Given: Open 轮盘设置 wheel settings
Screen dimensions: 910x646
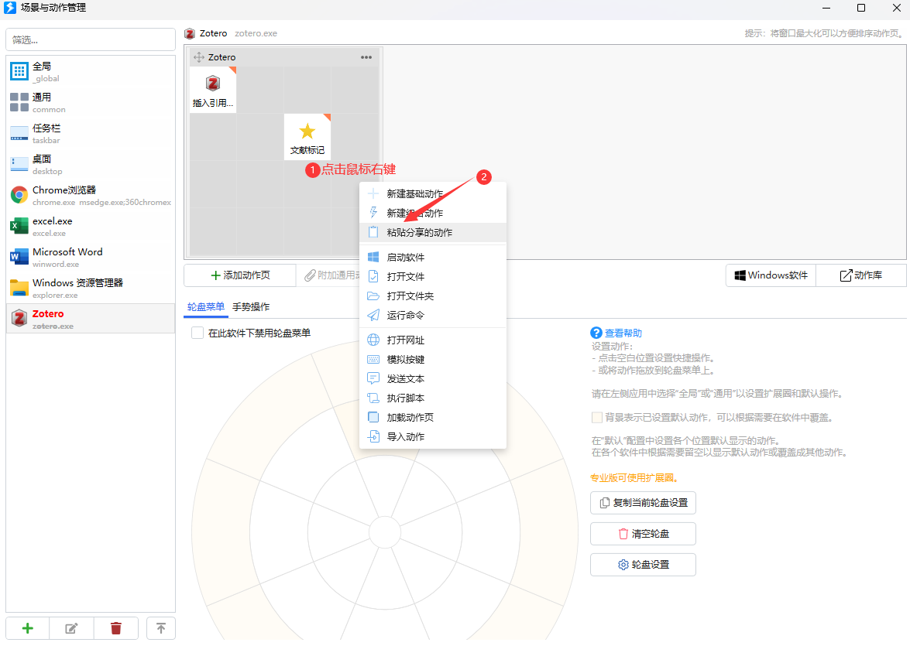Looking at the screenshot, I should click(643, 565).
